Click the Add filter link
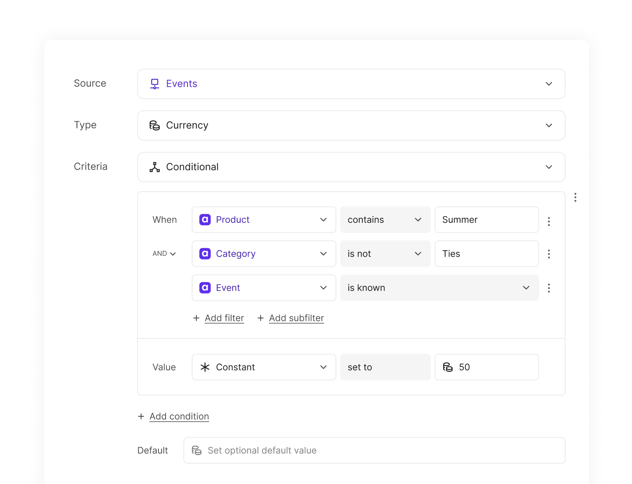 pyautogui.click(x=224, y=318)
